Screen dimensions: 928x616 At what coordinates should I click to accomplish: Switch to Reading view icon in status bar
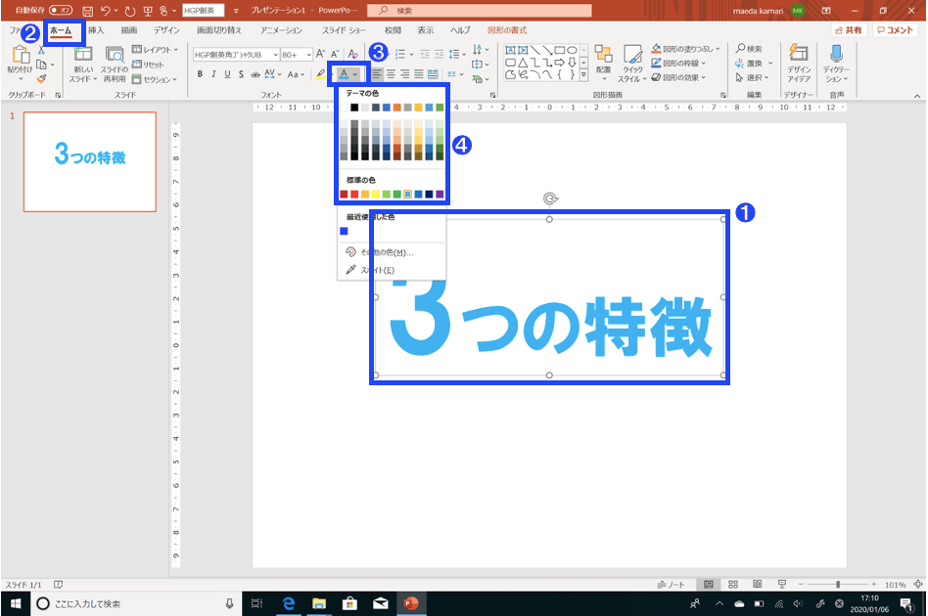pyautogui.click(x=757, y=585)
